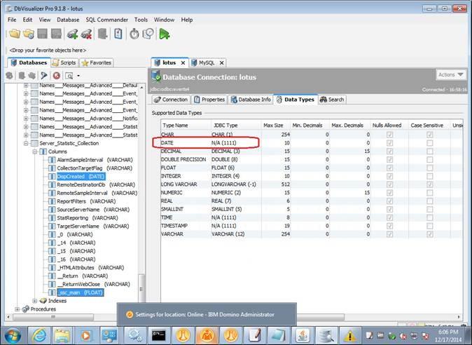Open the Help menu

(x=187, y=20)
